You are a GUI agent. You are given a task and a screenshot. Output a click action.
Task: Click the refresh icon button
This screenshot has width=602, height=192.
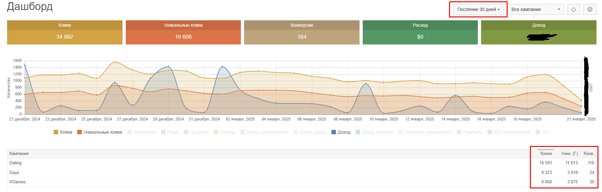[573, 9]
